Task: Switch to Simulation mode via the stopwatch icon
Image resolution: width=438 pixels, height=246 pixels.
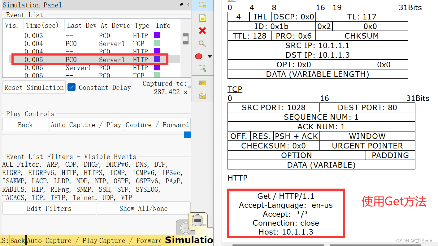Action: (x=197, y=220)
